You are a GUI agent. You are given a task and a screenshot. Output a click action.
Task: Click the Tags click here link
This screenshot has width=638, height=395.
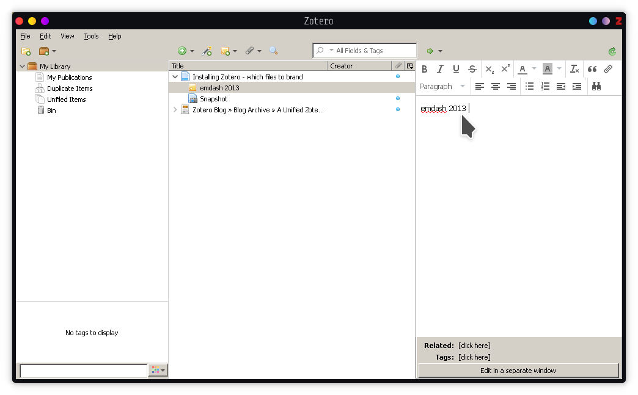[x=474, y=357]
